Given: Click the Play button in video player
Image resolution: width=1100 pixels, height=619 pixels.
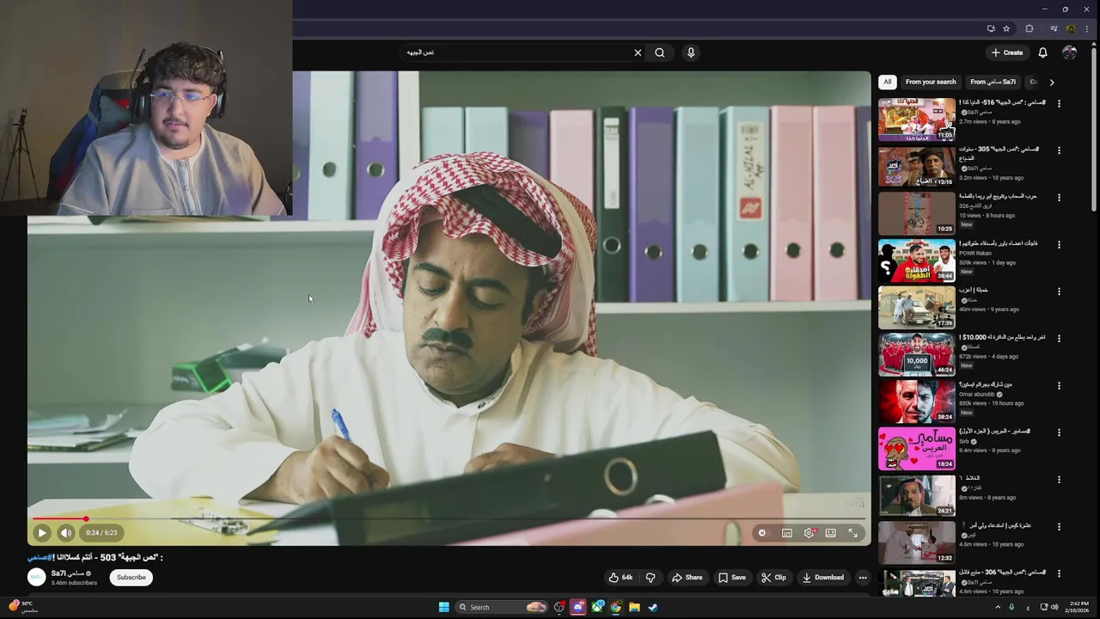Looking at the screenshot, I should click(41, 533).
